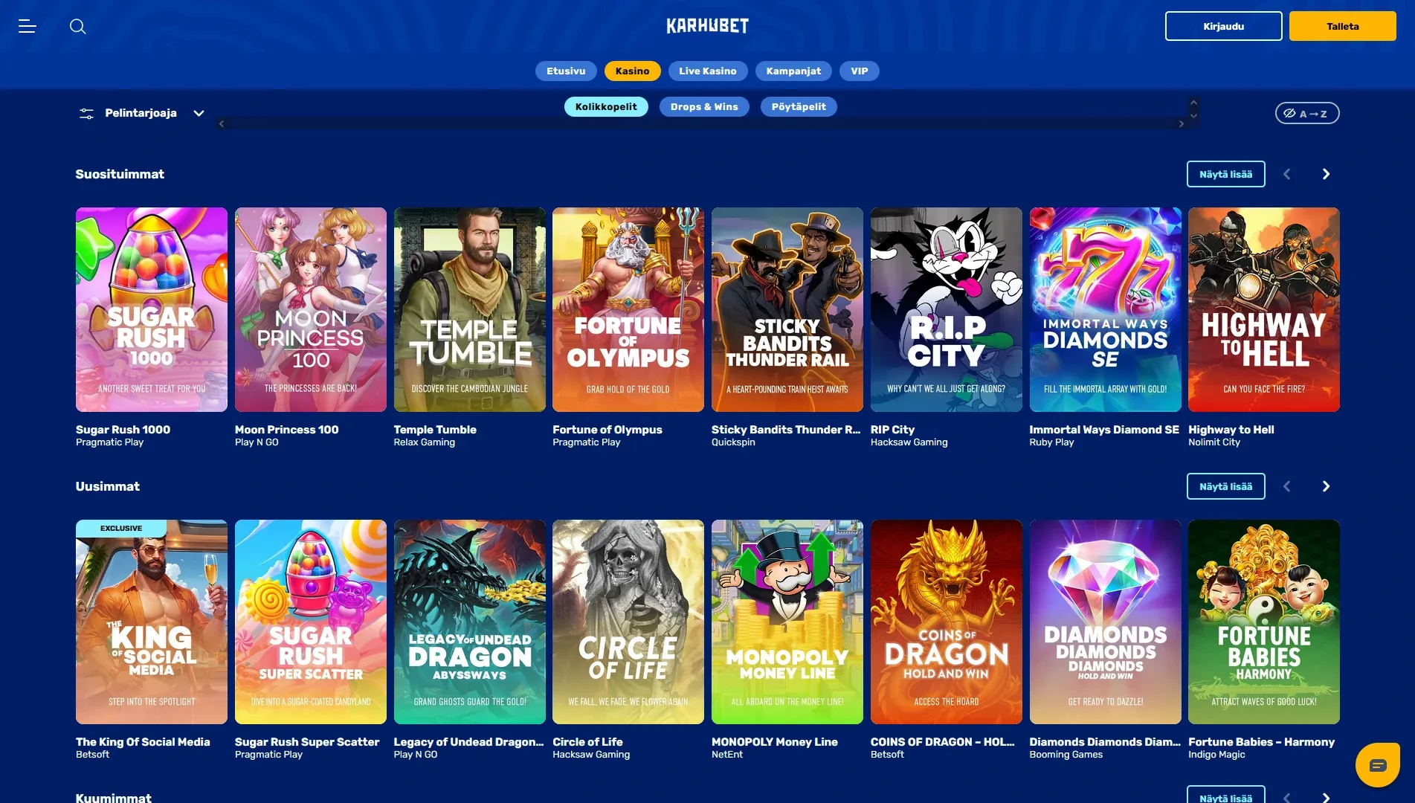Open Monopoly Money Line thumbnail
1415x803 pixels.
tap(787, 622)
